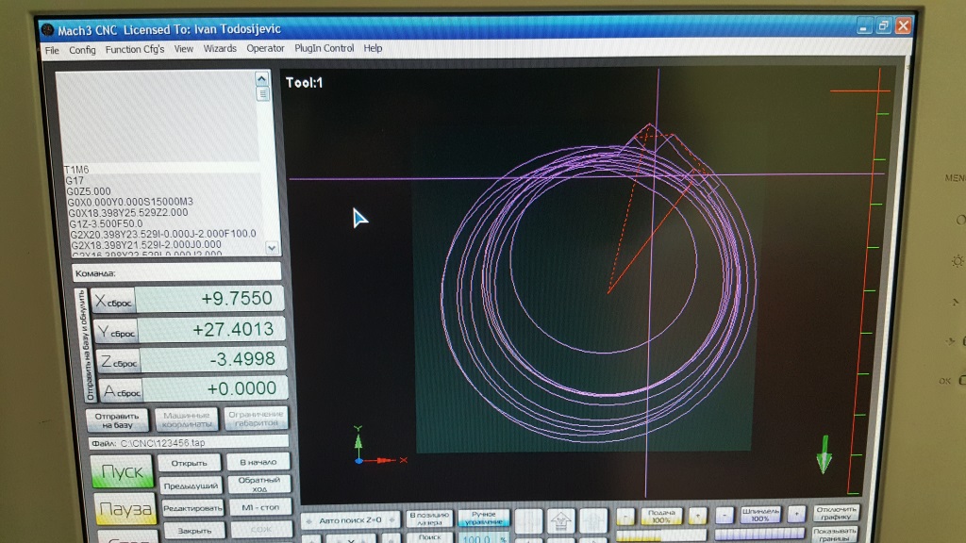Increase spindle speed with Шпиндель plus

click(x=796, y=514)
